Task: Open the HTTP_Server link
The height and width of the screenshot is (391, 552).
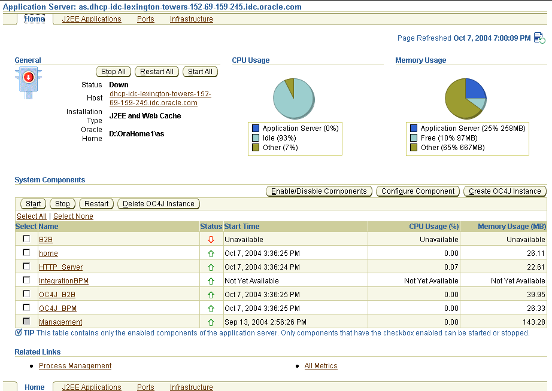Action: pyautogui.click(x=60, y=267)
